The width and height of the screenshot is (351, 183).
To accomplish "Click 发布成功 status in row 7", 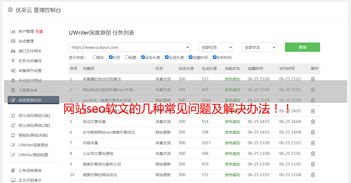I will (232, 143).
